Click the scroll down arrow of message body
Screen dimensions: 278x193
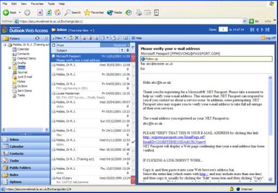click(270, 180)
